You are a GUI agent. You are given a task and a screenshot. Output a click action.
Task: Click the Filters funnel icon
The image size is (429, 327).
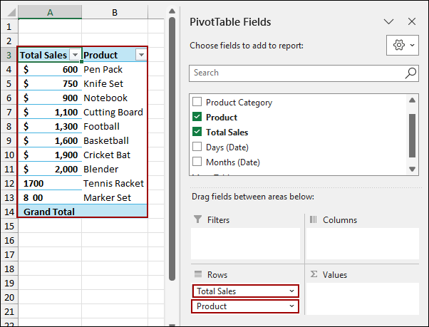[x=197, y=219]
